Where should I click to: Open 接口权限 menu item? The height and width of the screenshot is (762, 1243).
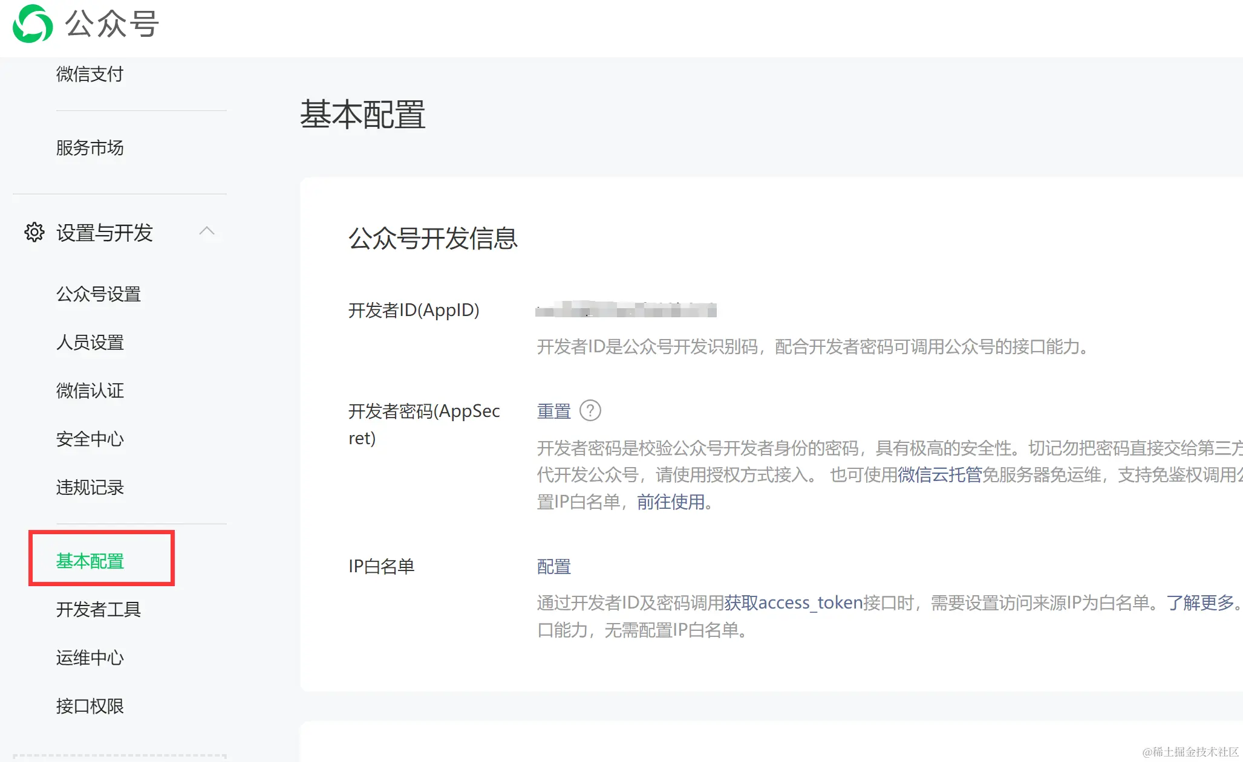coord(90,706)
